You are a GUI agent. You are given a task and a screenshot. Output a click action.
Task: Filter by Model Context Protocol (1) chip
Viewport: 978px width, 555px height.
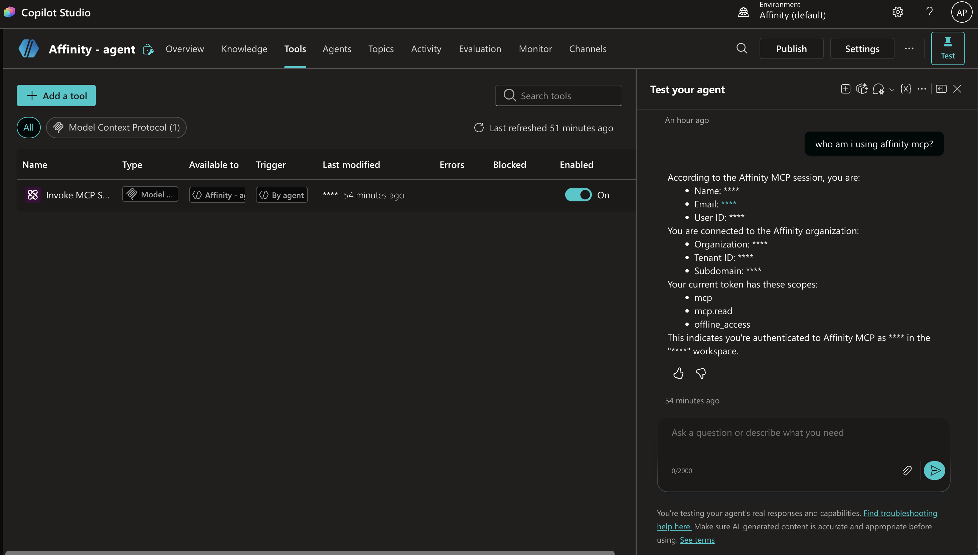coord(116,127)
